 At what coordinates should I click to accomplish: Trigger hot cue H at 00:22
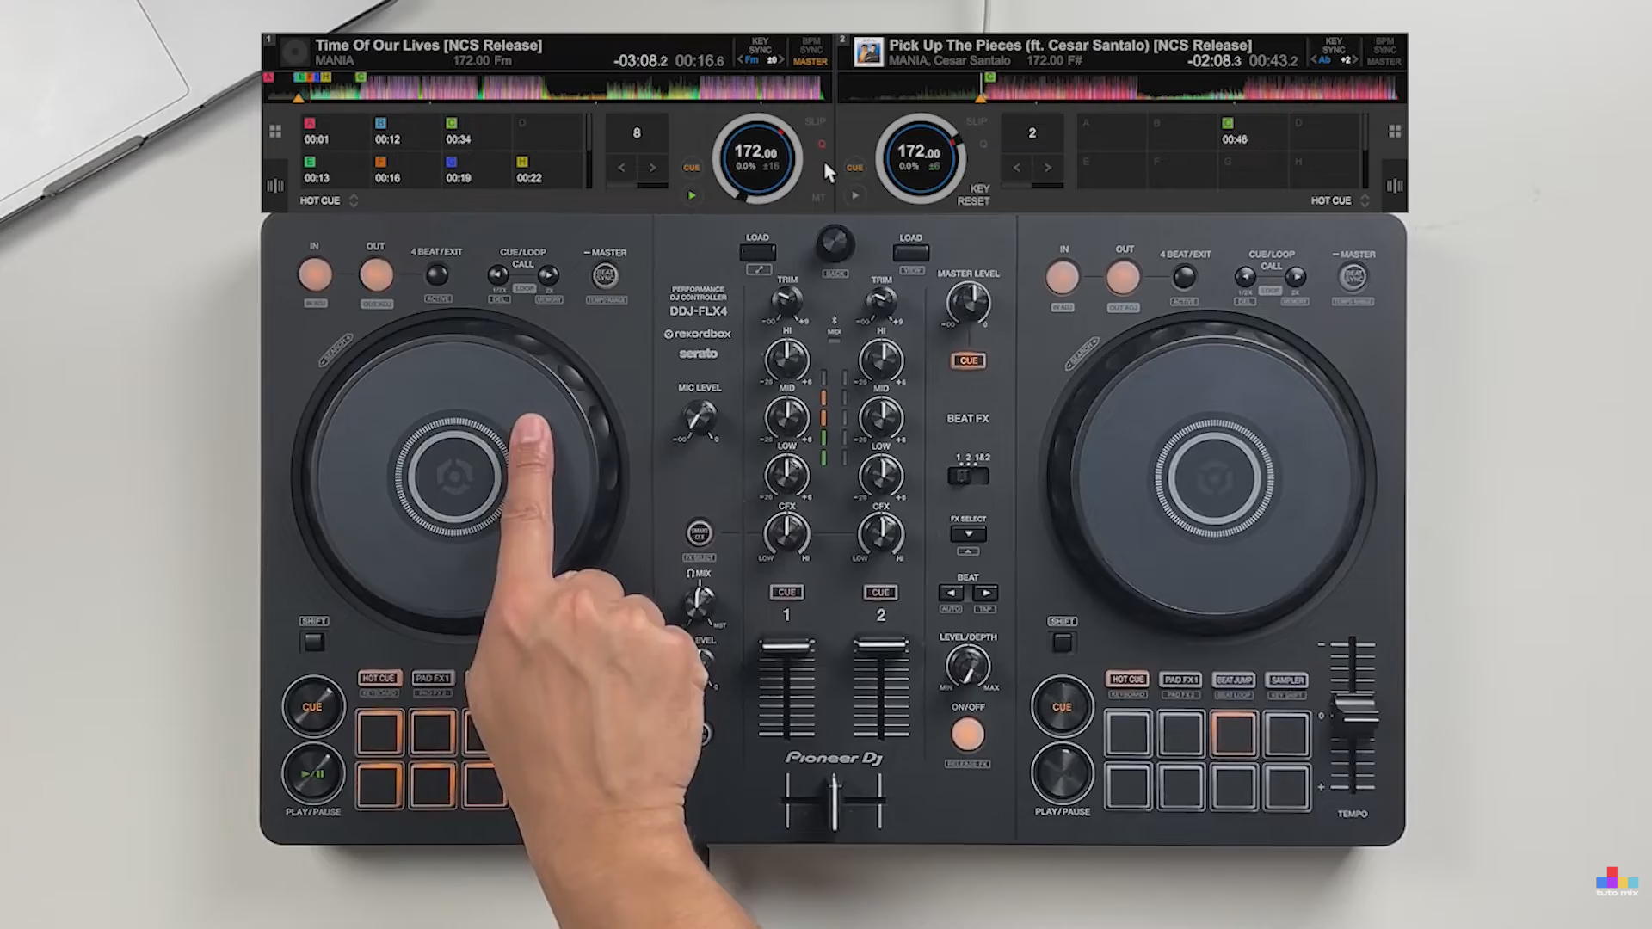click(547, 170)
